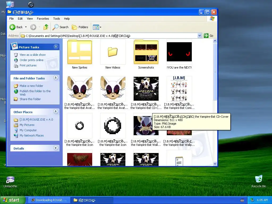Collapse the File and Folder Tasks panel
This screenshot has height=204, width=272.
[56, 78]
